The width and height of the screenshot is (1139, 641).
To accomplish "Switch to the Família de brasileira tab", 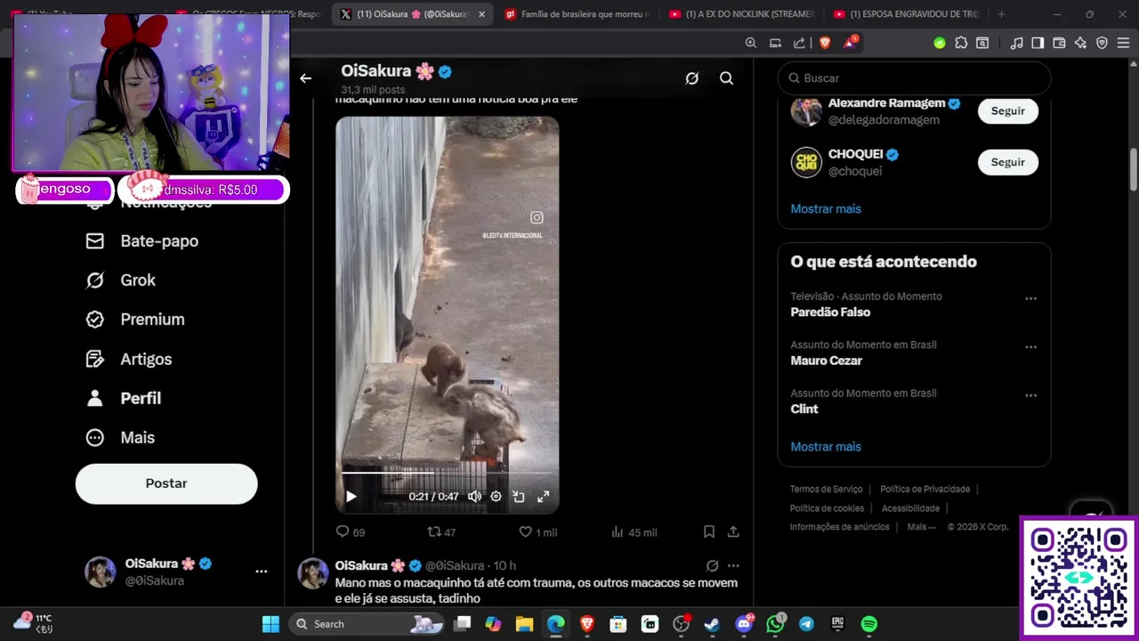I will tap(578, 14).
